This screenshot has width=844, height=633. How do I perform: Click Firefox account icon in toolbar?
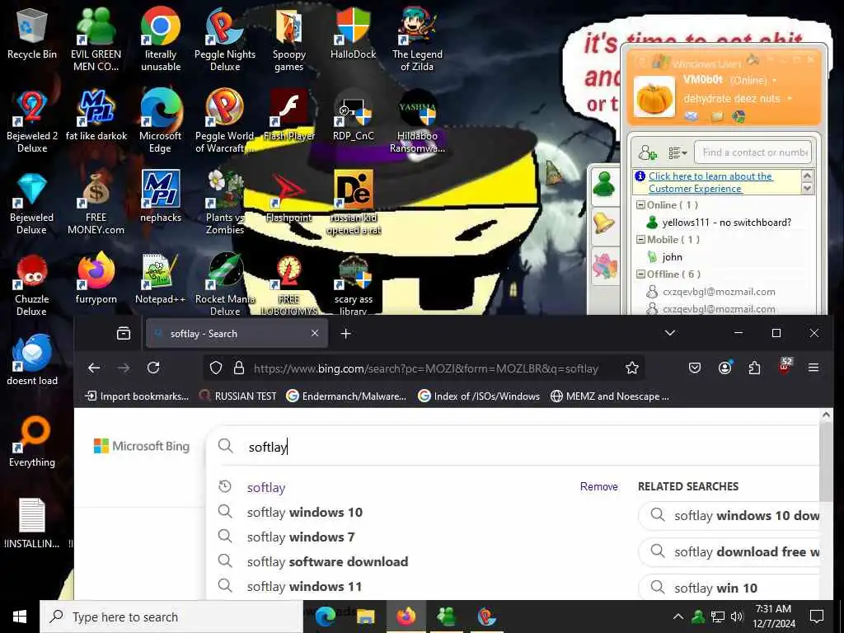pyautogui.click(x=725, y=368)
